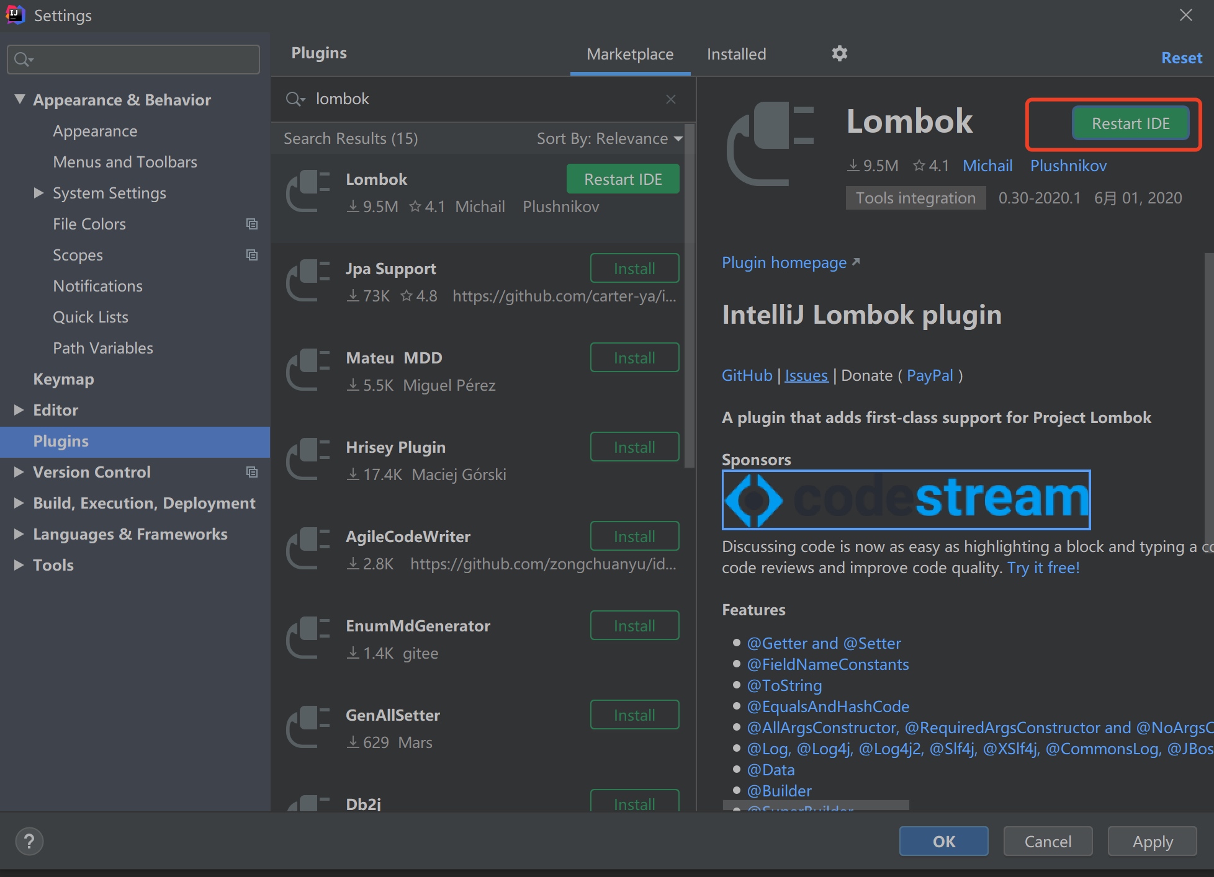The width and height of the screenshot is (1214, 877).
Task: Open the @Getter and @Setter feature link
Action: pos(824,643)
